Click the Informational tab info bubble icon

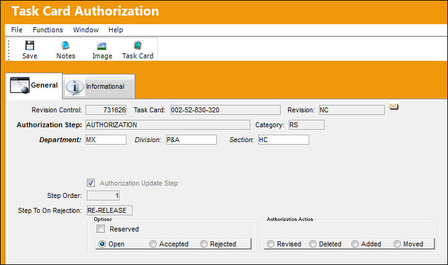(75, 87)
